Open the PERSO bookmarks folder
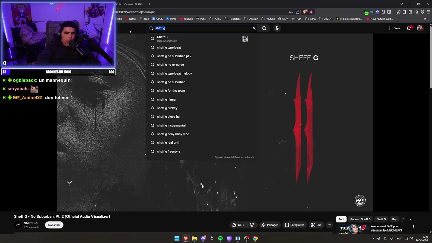Screen dimensions: 432x243 coord(215,19)
